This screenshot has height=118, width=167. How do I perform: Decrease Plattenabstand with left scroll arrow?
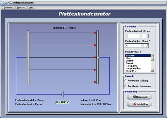click(x=127, y=36)
